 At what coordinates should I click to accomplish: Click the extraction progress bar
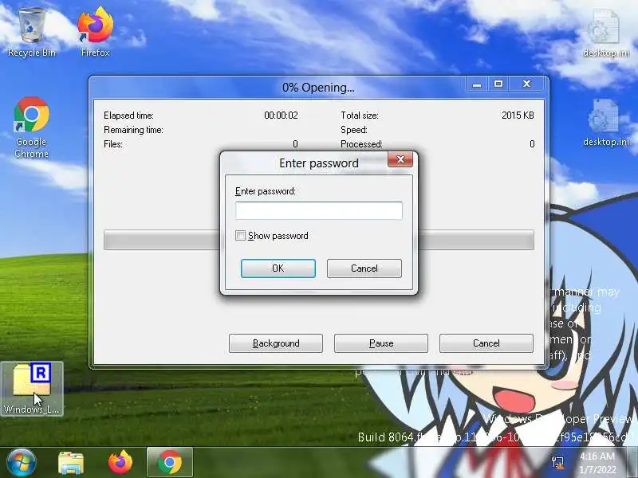point(318,240)
